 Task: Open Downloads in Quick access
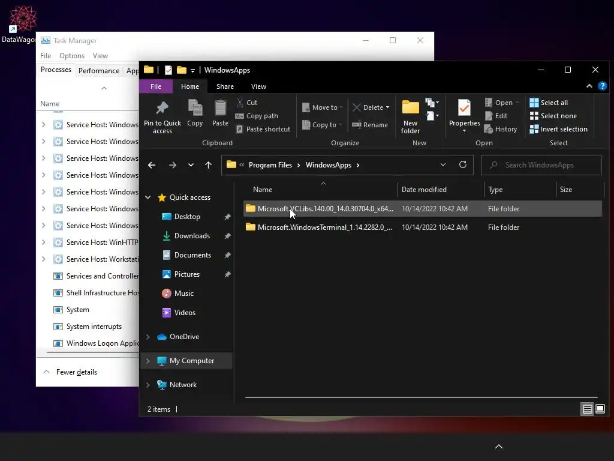click(x=192, y=236)
